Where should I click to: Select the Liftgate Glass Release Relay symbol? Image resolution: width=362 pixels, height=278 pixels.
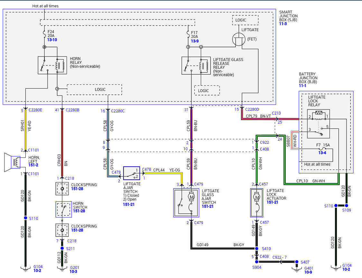196,65
